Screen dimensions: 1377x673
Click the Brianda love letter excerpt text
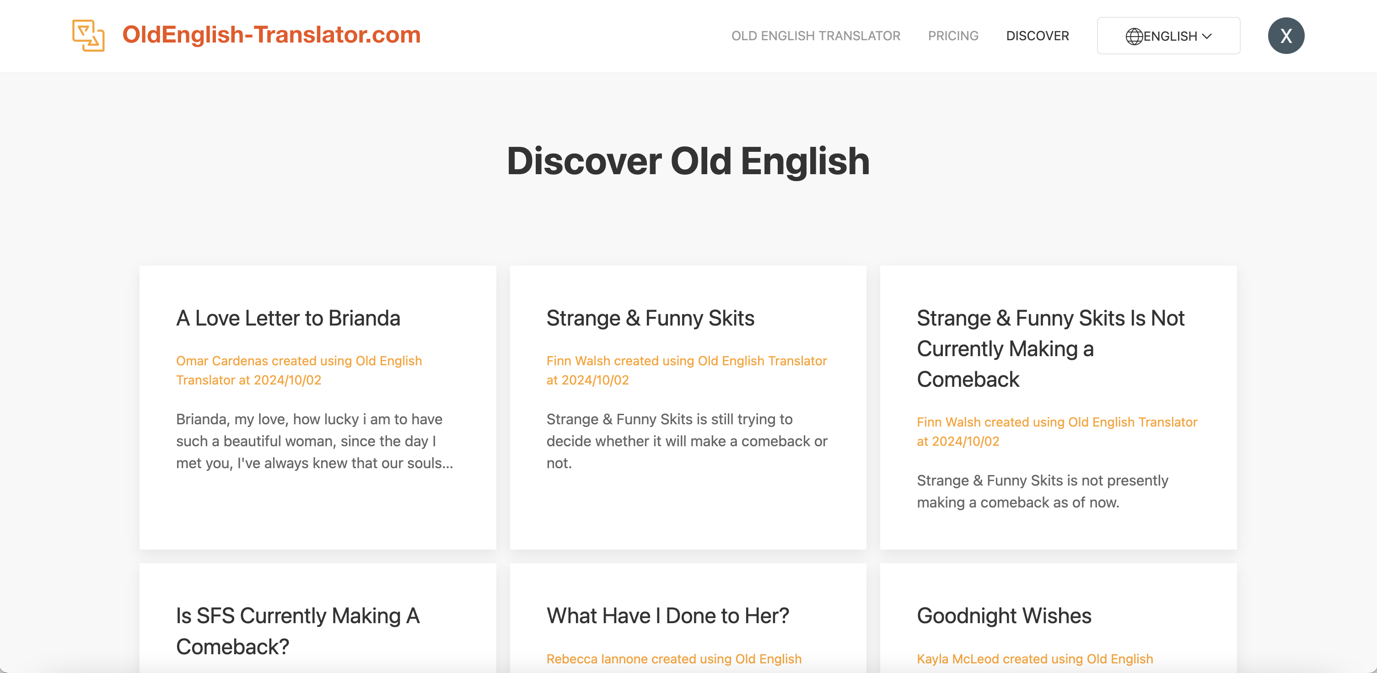(314, 441)
